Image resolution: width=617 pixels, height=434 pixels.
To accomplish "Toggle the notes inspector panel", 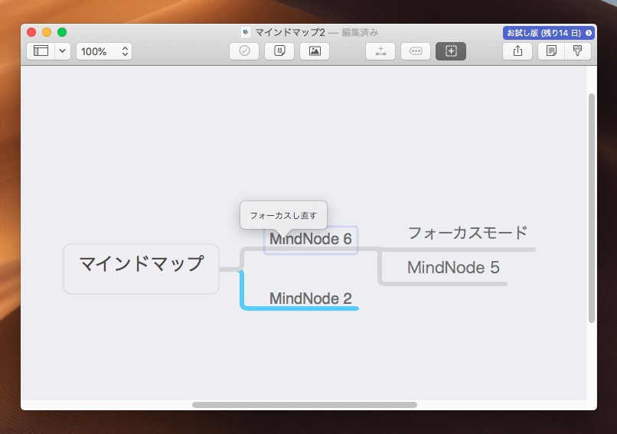I will (x=551, y=51).
